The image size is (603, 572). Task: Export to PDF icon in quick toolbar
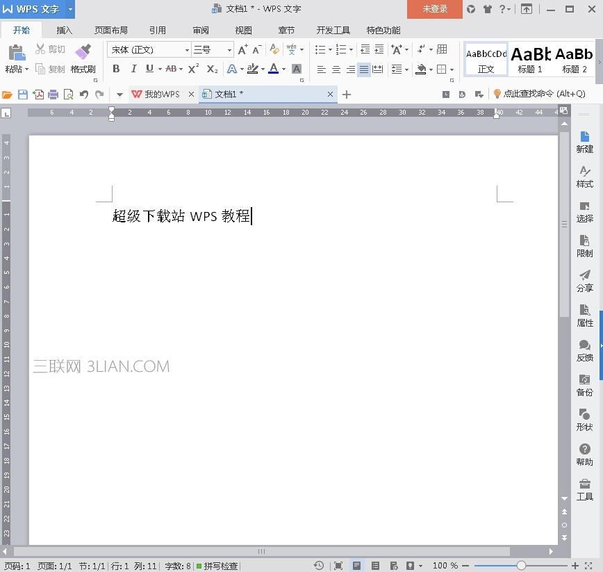point(38,95)
